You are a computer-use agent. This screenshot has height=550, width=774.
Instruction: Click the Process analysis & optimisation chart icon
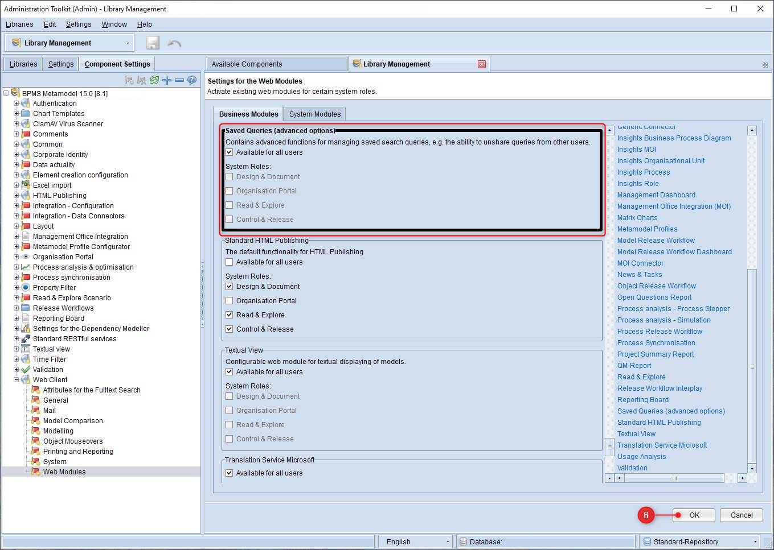pos(26,267)
